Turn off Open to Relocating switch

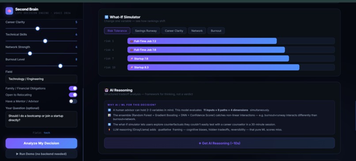73,95
